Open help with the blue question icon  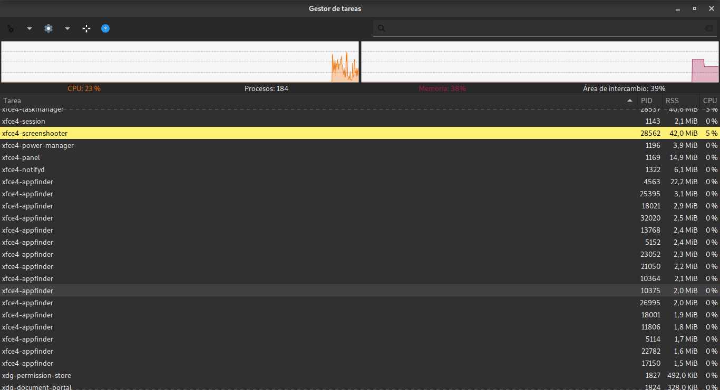[105, 28]
